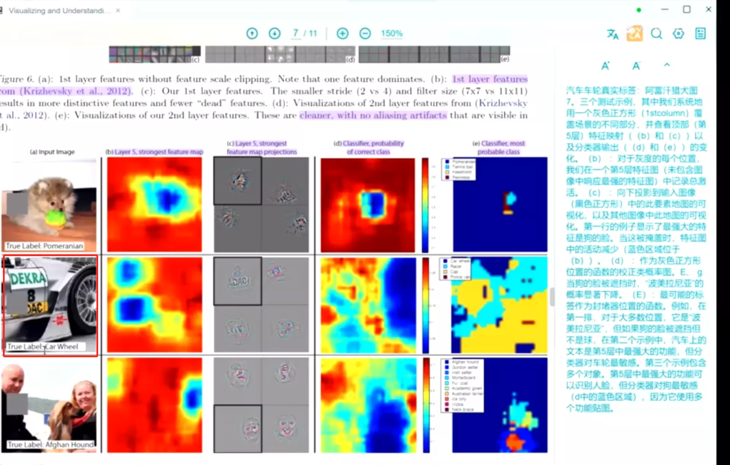Open settings gear in the toolbar
This screenshot has height=465, width=730.
(x=678, y=33)
